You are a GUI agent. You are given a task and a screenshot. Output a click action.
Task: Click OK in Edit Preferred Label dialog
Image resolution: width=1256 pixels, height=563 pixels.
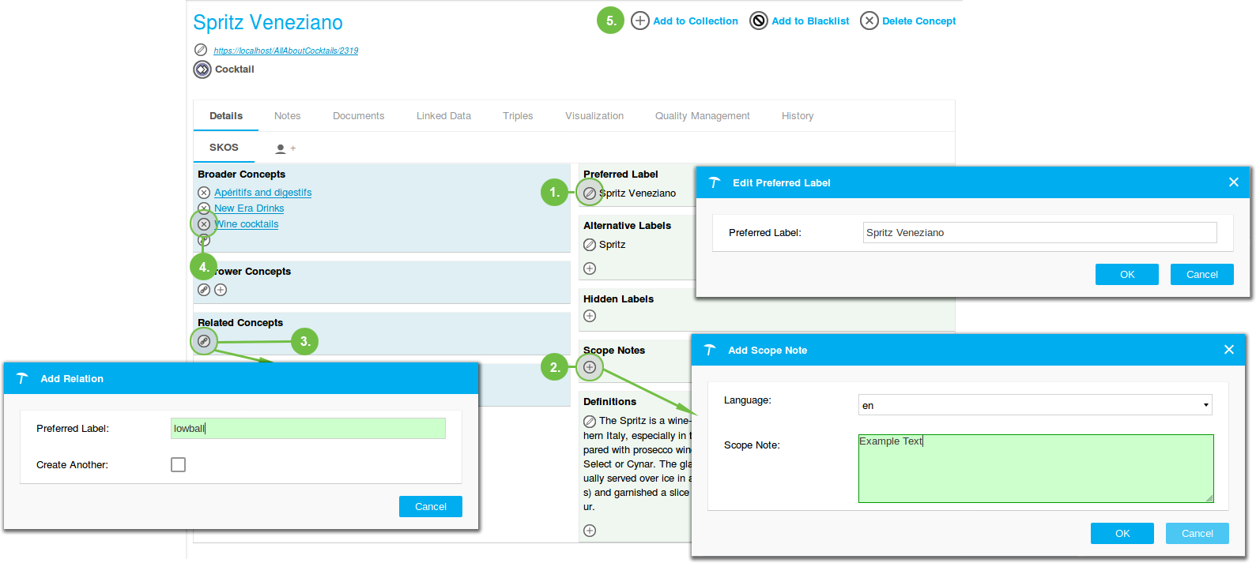(1127, 274)
